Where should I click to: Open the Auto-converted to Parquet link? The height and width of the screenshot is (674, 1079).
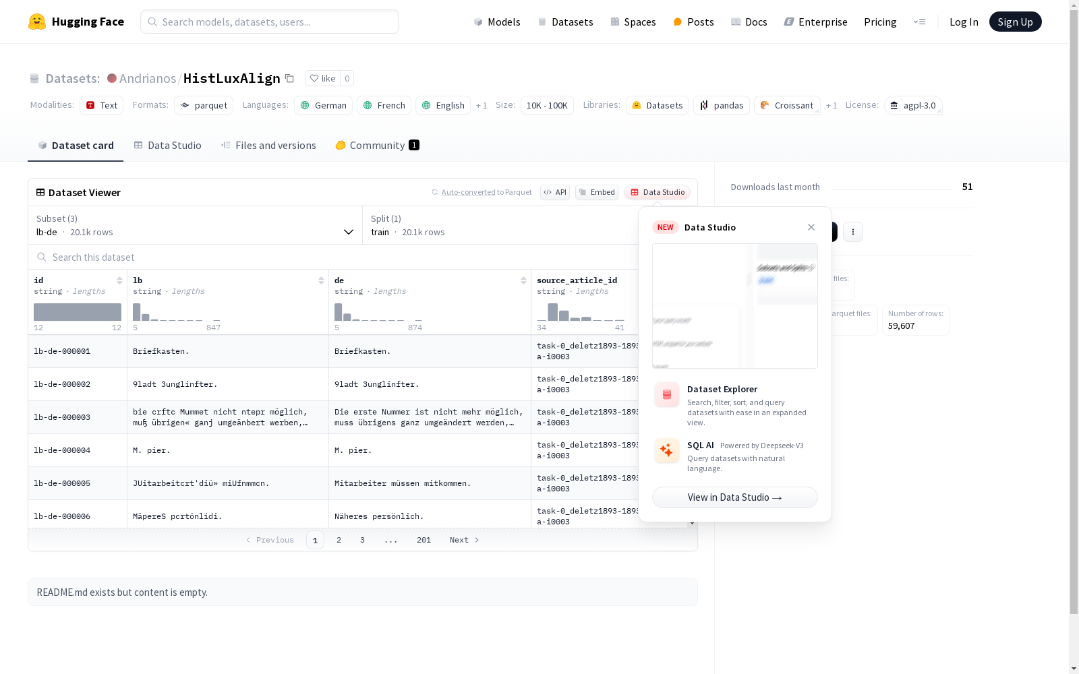point(467,192)
